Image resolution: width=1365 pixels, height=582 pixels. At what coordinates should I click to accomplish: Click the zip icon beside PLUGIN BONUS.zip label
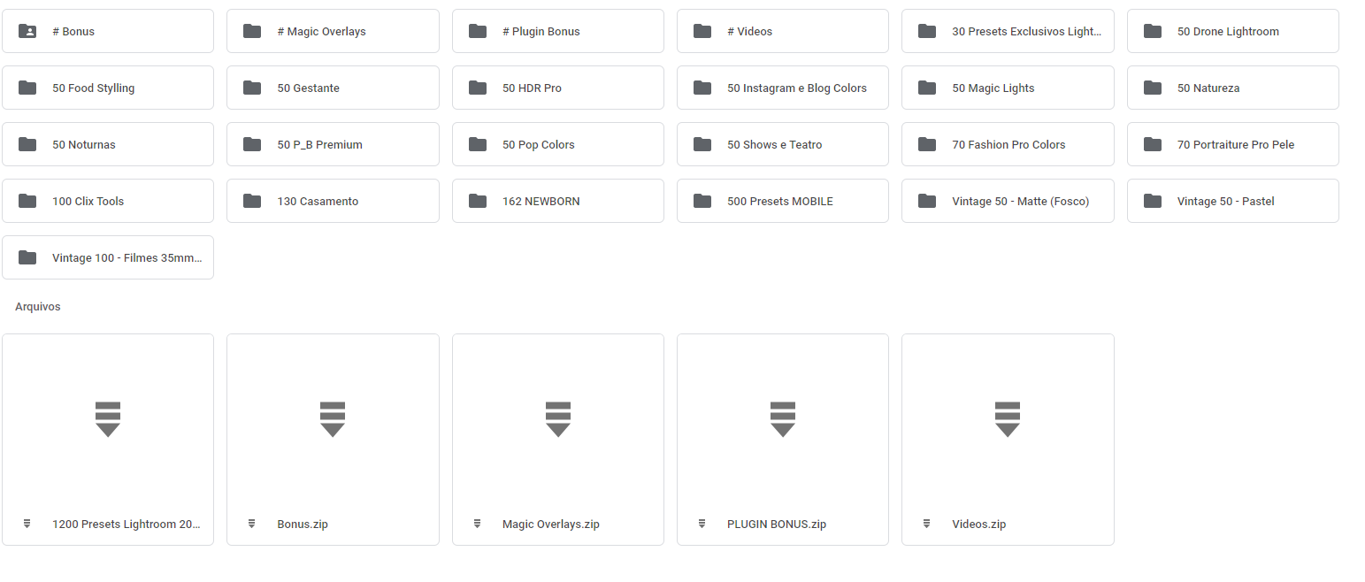[x=702, y=524]
